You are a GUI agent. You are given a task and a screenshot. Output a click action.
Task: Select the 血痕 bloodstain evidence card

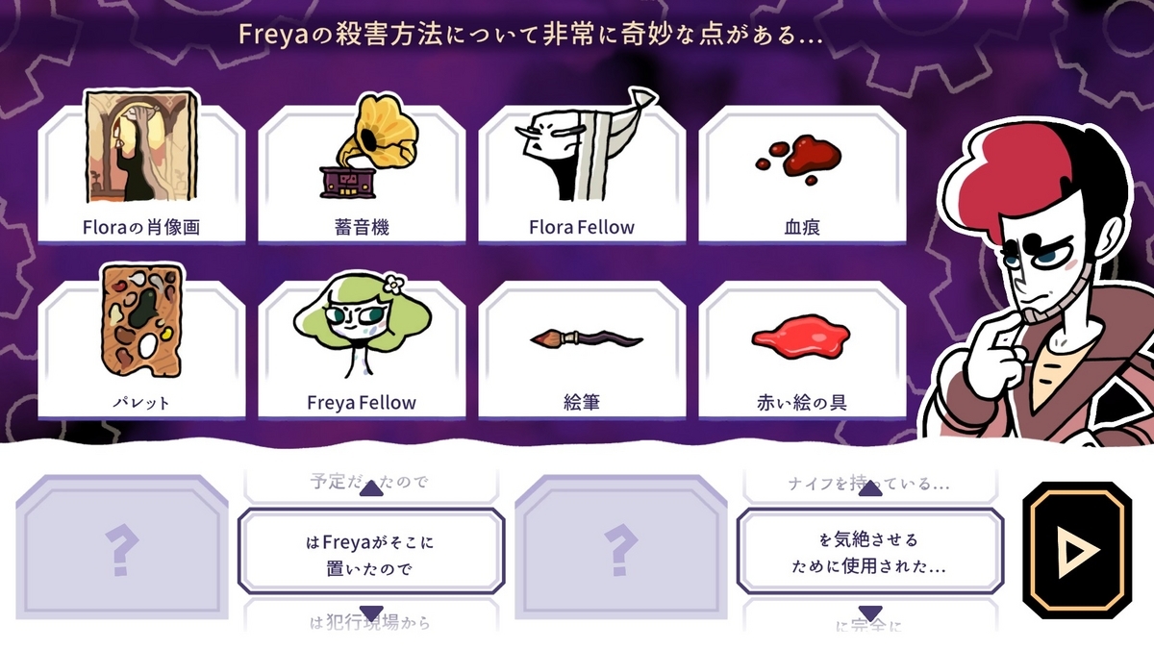tap(802, 173)
